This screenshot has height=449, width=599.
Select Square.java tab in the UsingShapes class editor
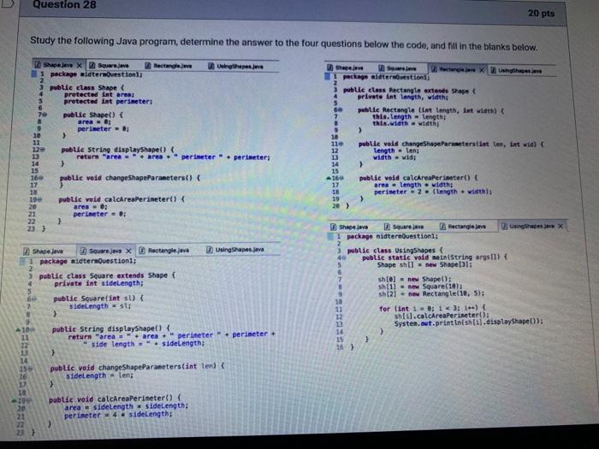(x=404, y=227)
